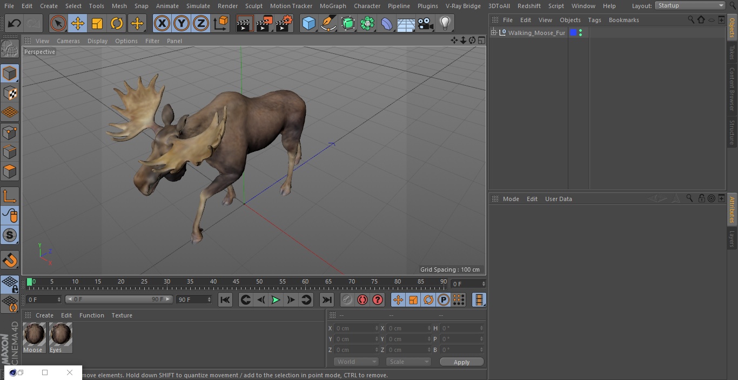
Task: Open the User Data menu
Action: tap(558, 199)
